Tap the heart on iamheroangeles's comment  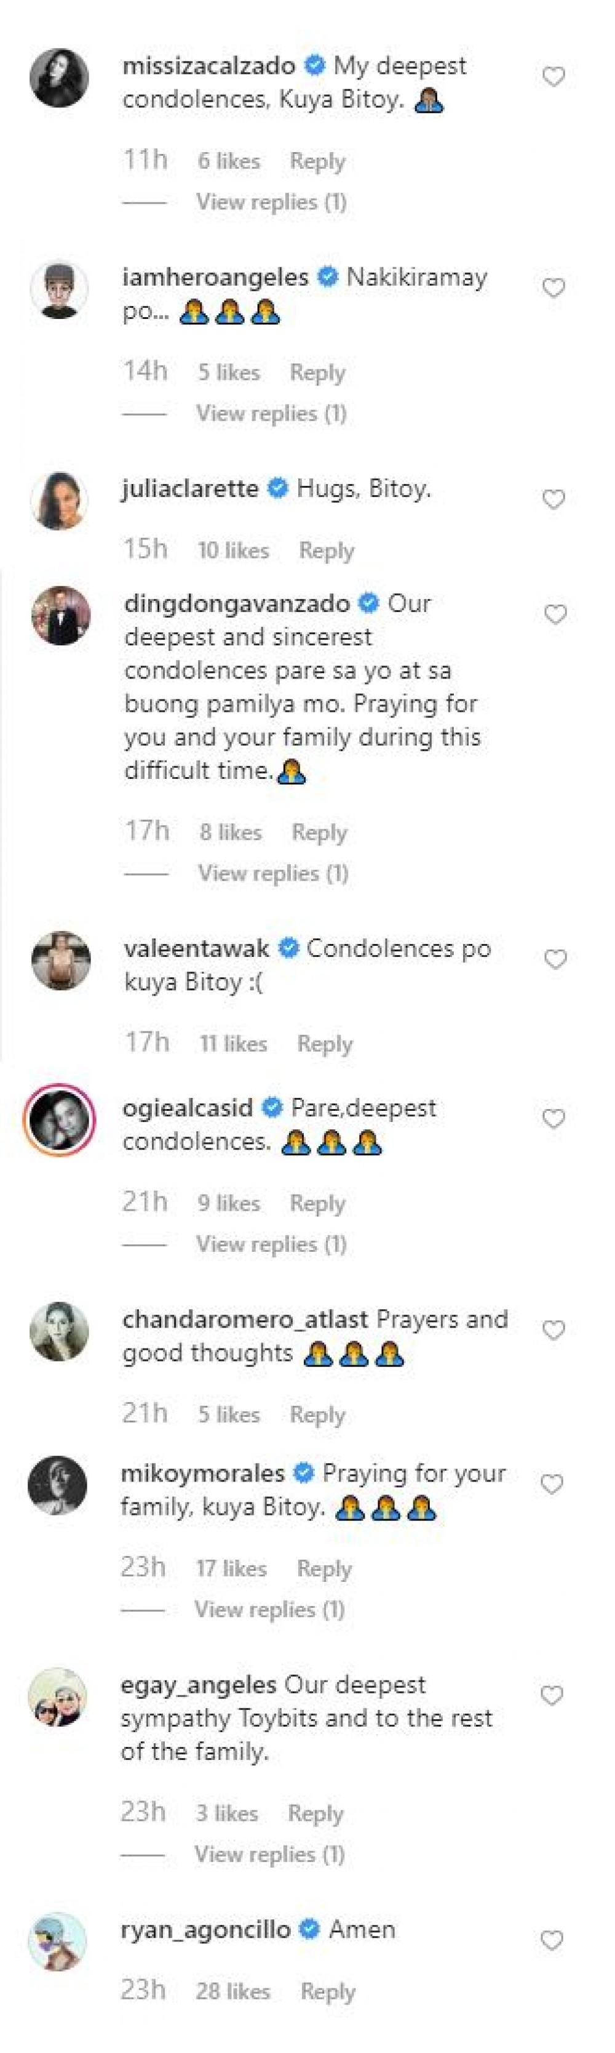pos(553,288)
